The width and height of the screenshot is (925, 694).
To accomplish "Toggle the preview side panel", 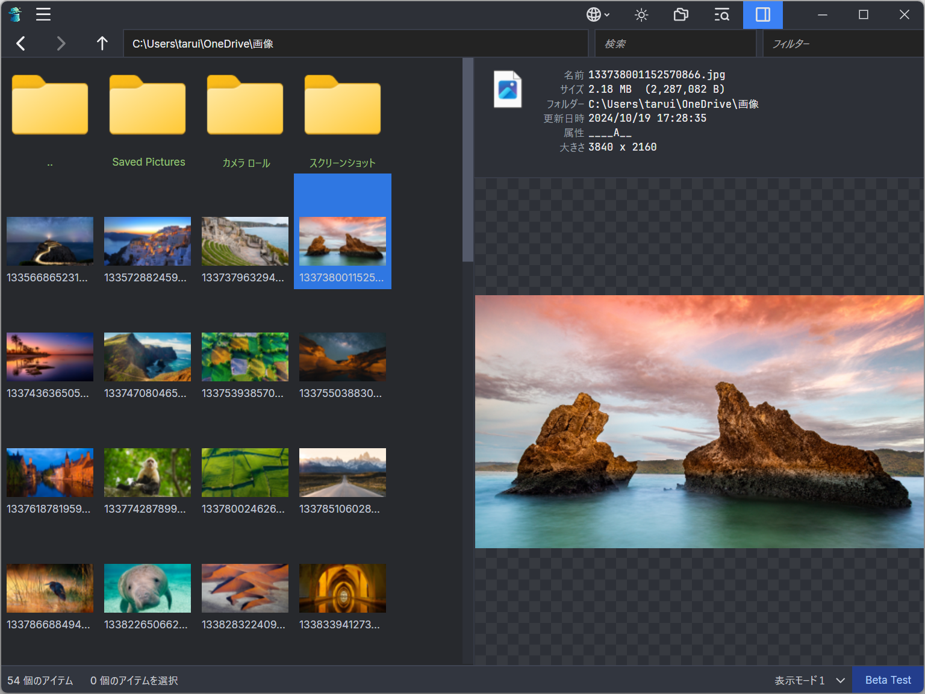I will click(x=762, y=14).
